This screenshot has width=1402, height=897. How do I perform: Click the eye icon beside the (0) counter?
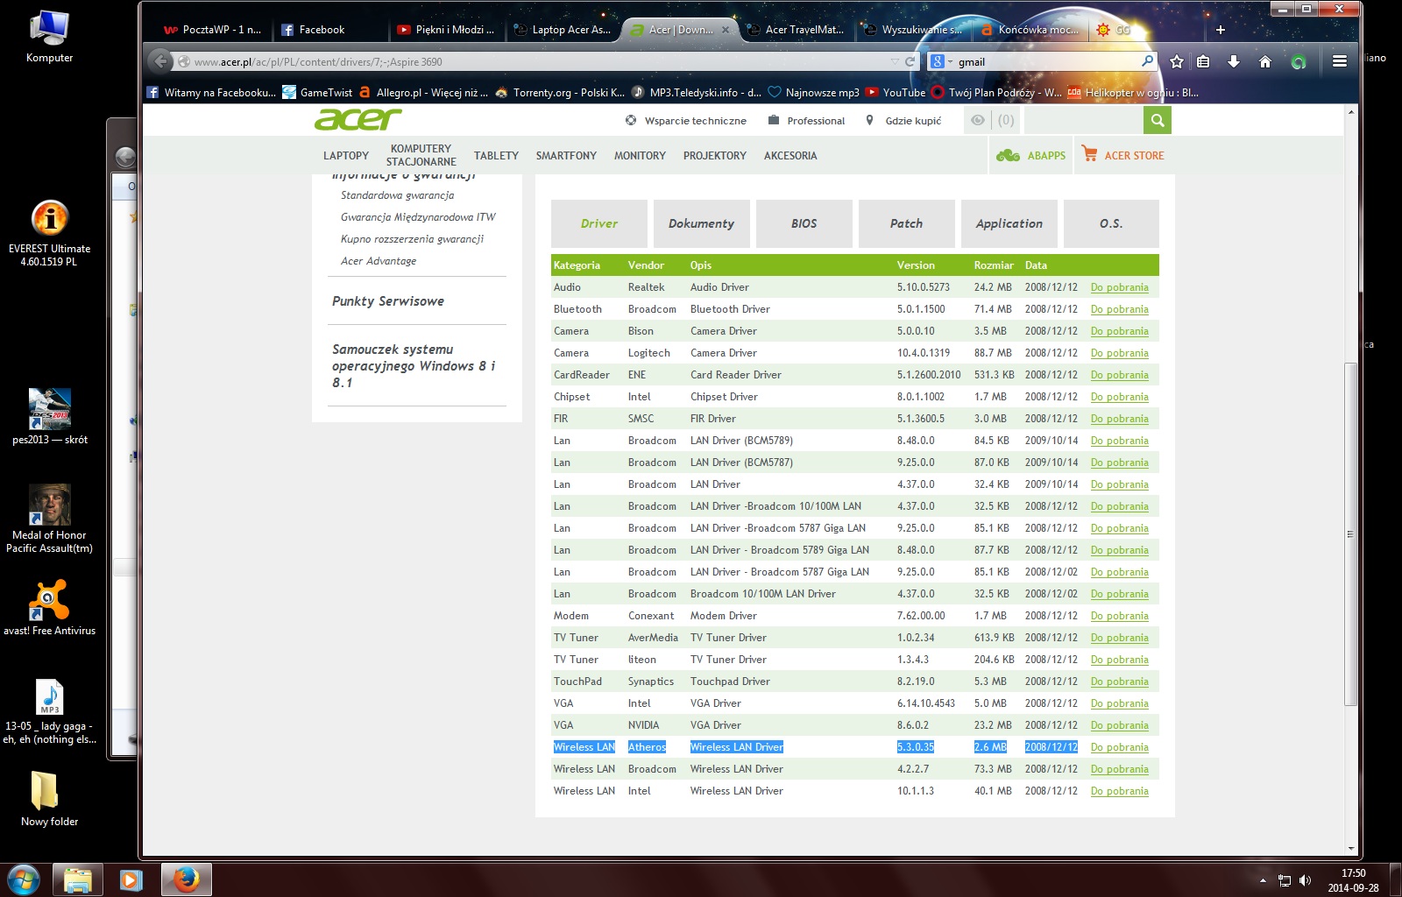click(x=978, y=120)
